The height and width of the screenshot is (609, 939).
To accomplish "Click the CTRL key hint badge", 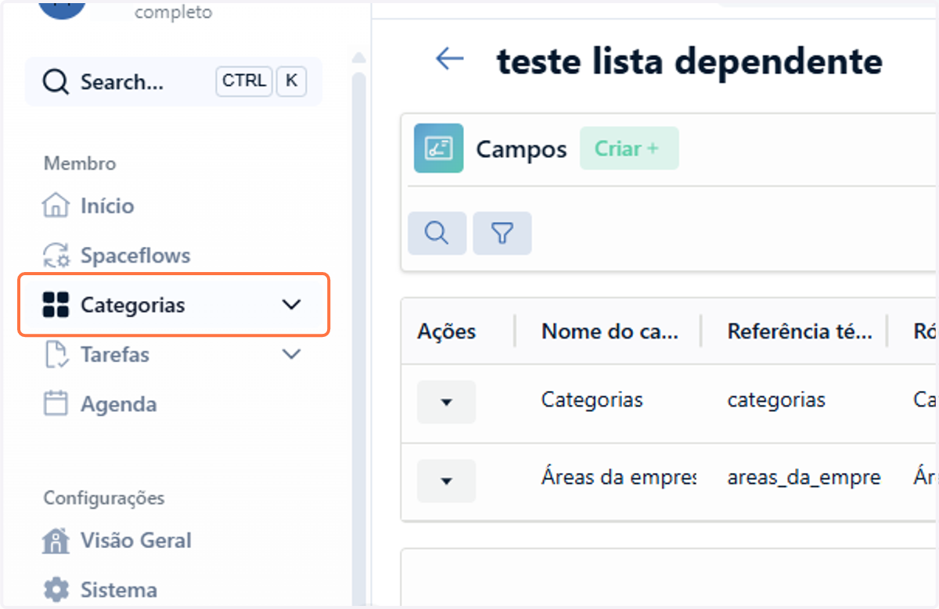I will pyautogui.click(x=244, y=81).
